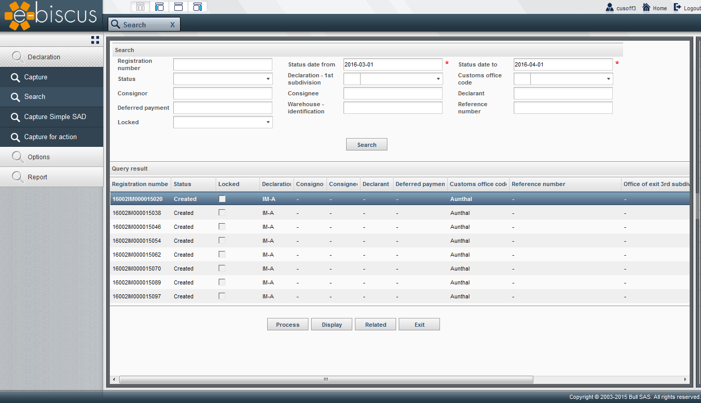This screenshot has width=701, height=403.
Task: Click the sidebar grid menu icon
Action: coord(95,40)
